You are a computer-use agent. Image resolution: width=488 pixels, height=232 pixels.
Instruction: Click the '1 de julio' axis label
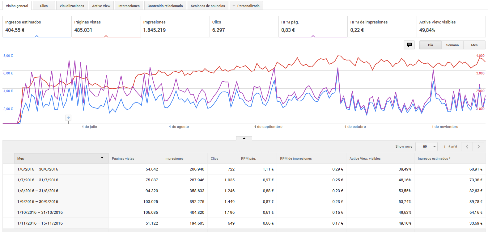click(x=89, y=127)
